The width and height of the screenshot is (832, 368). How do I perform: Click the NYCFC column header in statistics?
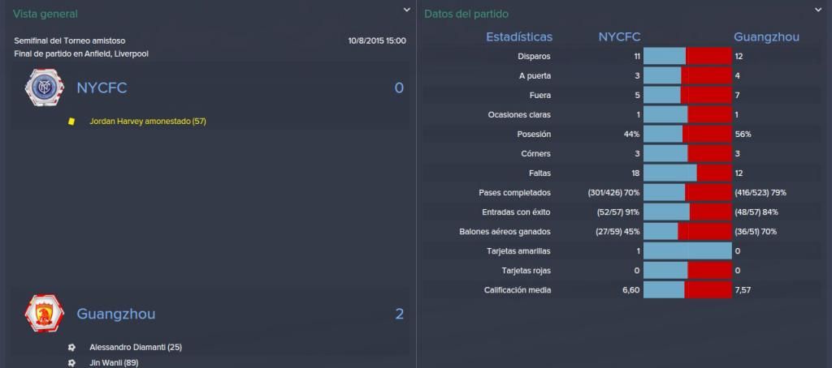pyautogui.click(x=619, y=37)
